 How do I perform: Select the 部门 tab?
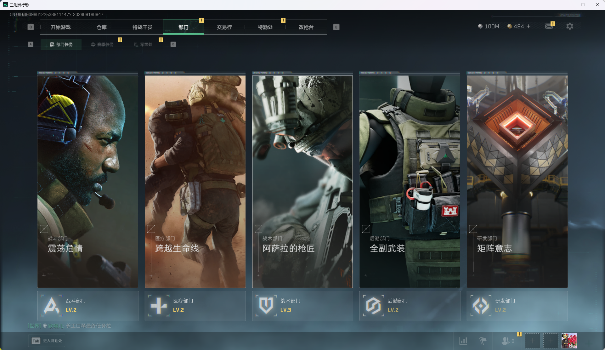coord(184,27)
